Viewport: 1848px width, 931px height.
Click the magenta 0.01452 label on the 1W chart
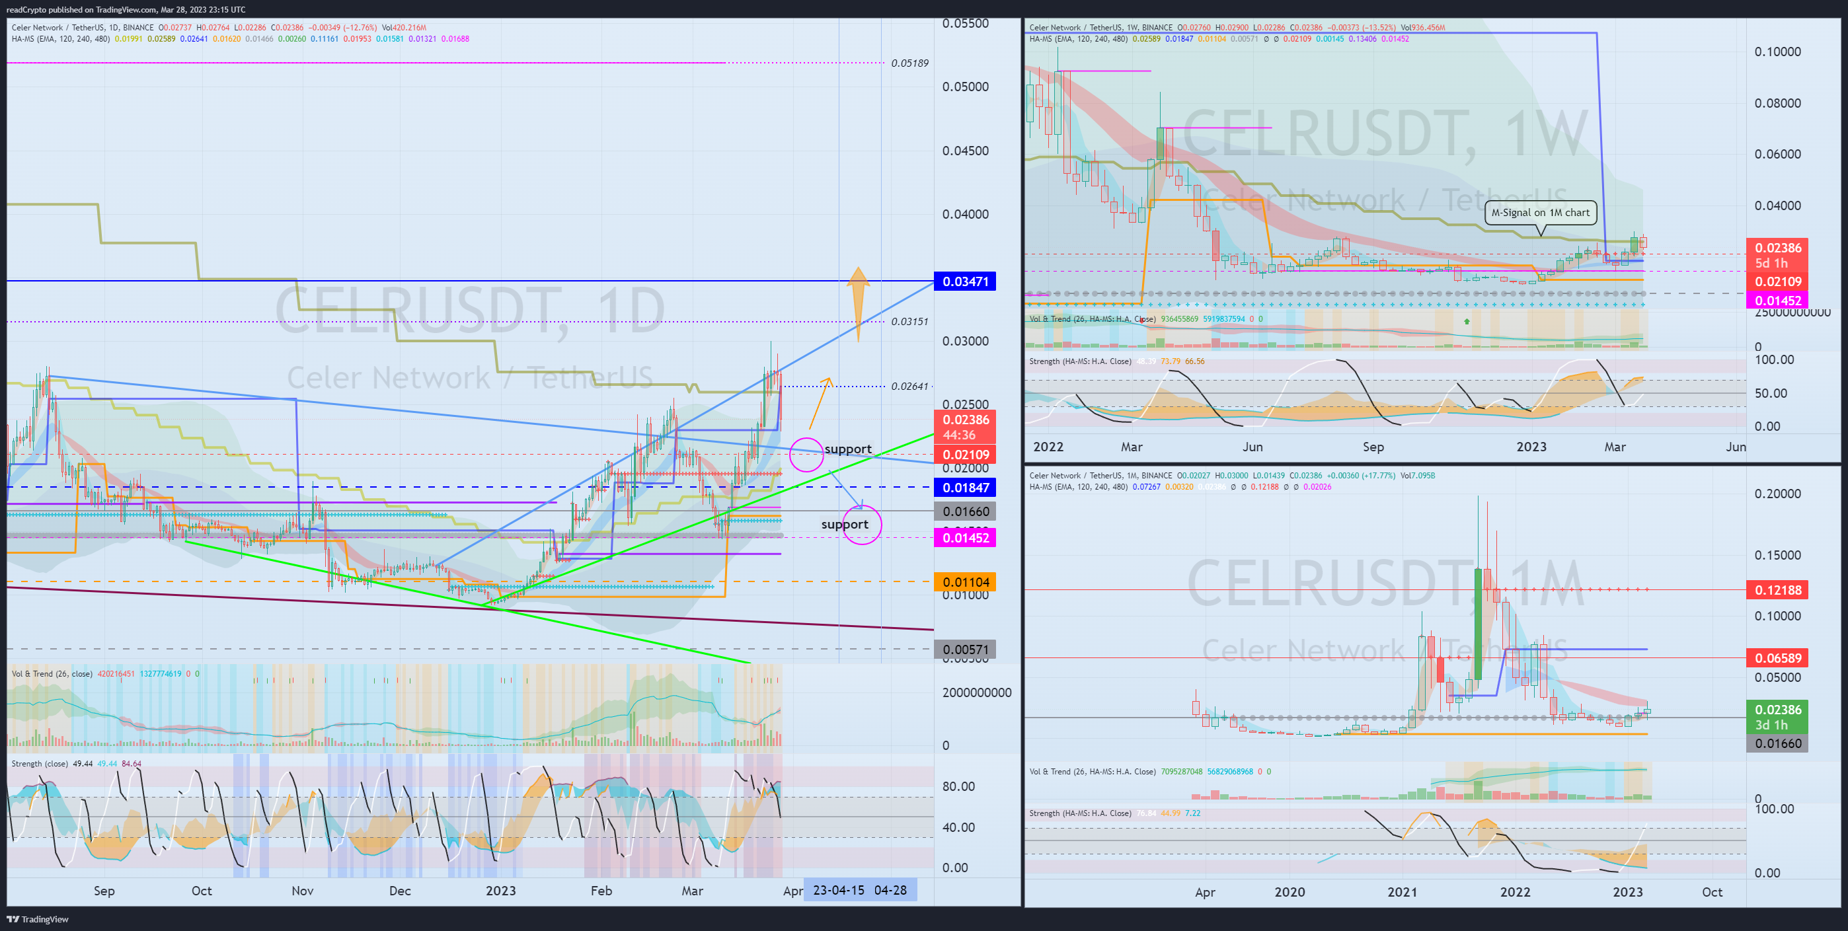click(x=1777, y=301)
